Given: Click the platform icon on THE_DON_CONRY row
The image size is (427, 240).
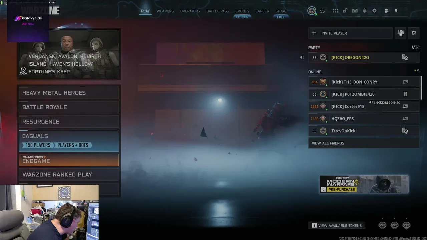Looking at the screenshot, I should [405, 82].
